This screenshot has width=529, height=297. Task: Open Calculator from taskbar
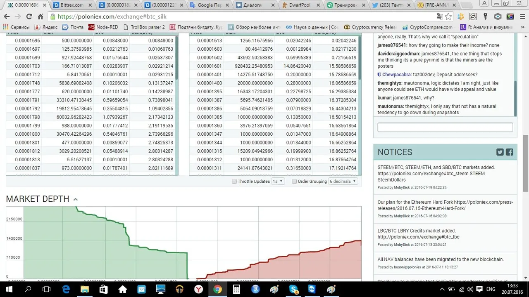[x=236, y=289]
